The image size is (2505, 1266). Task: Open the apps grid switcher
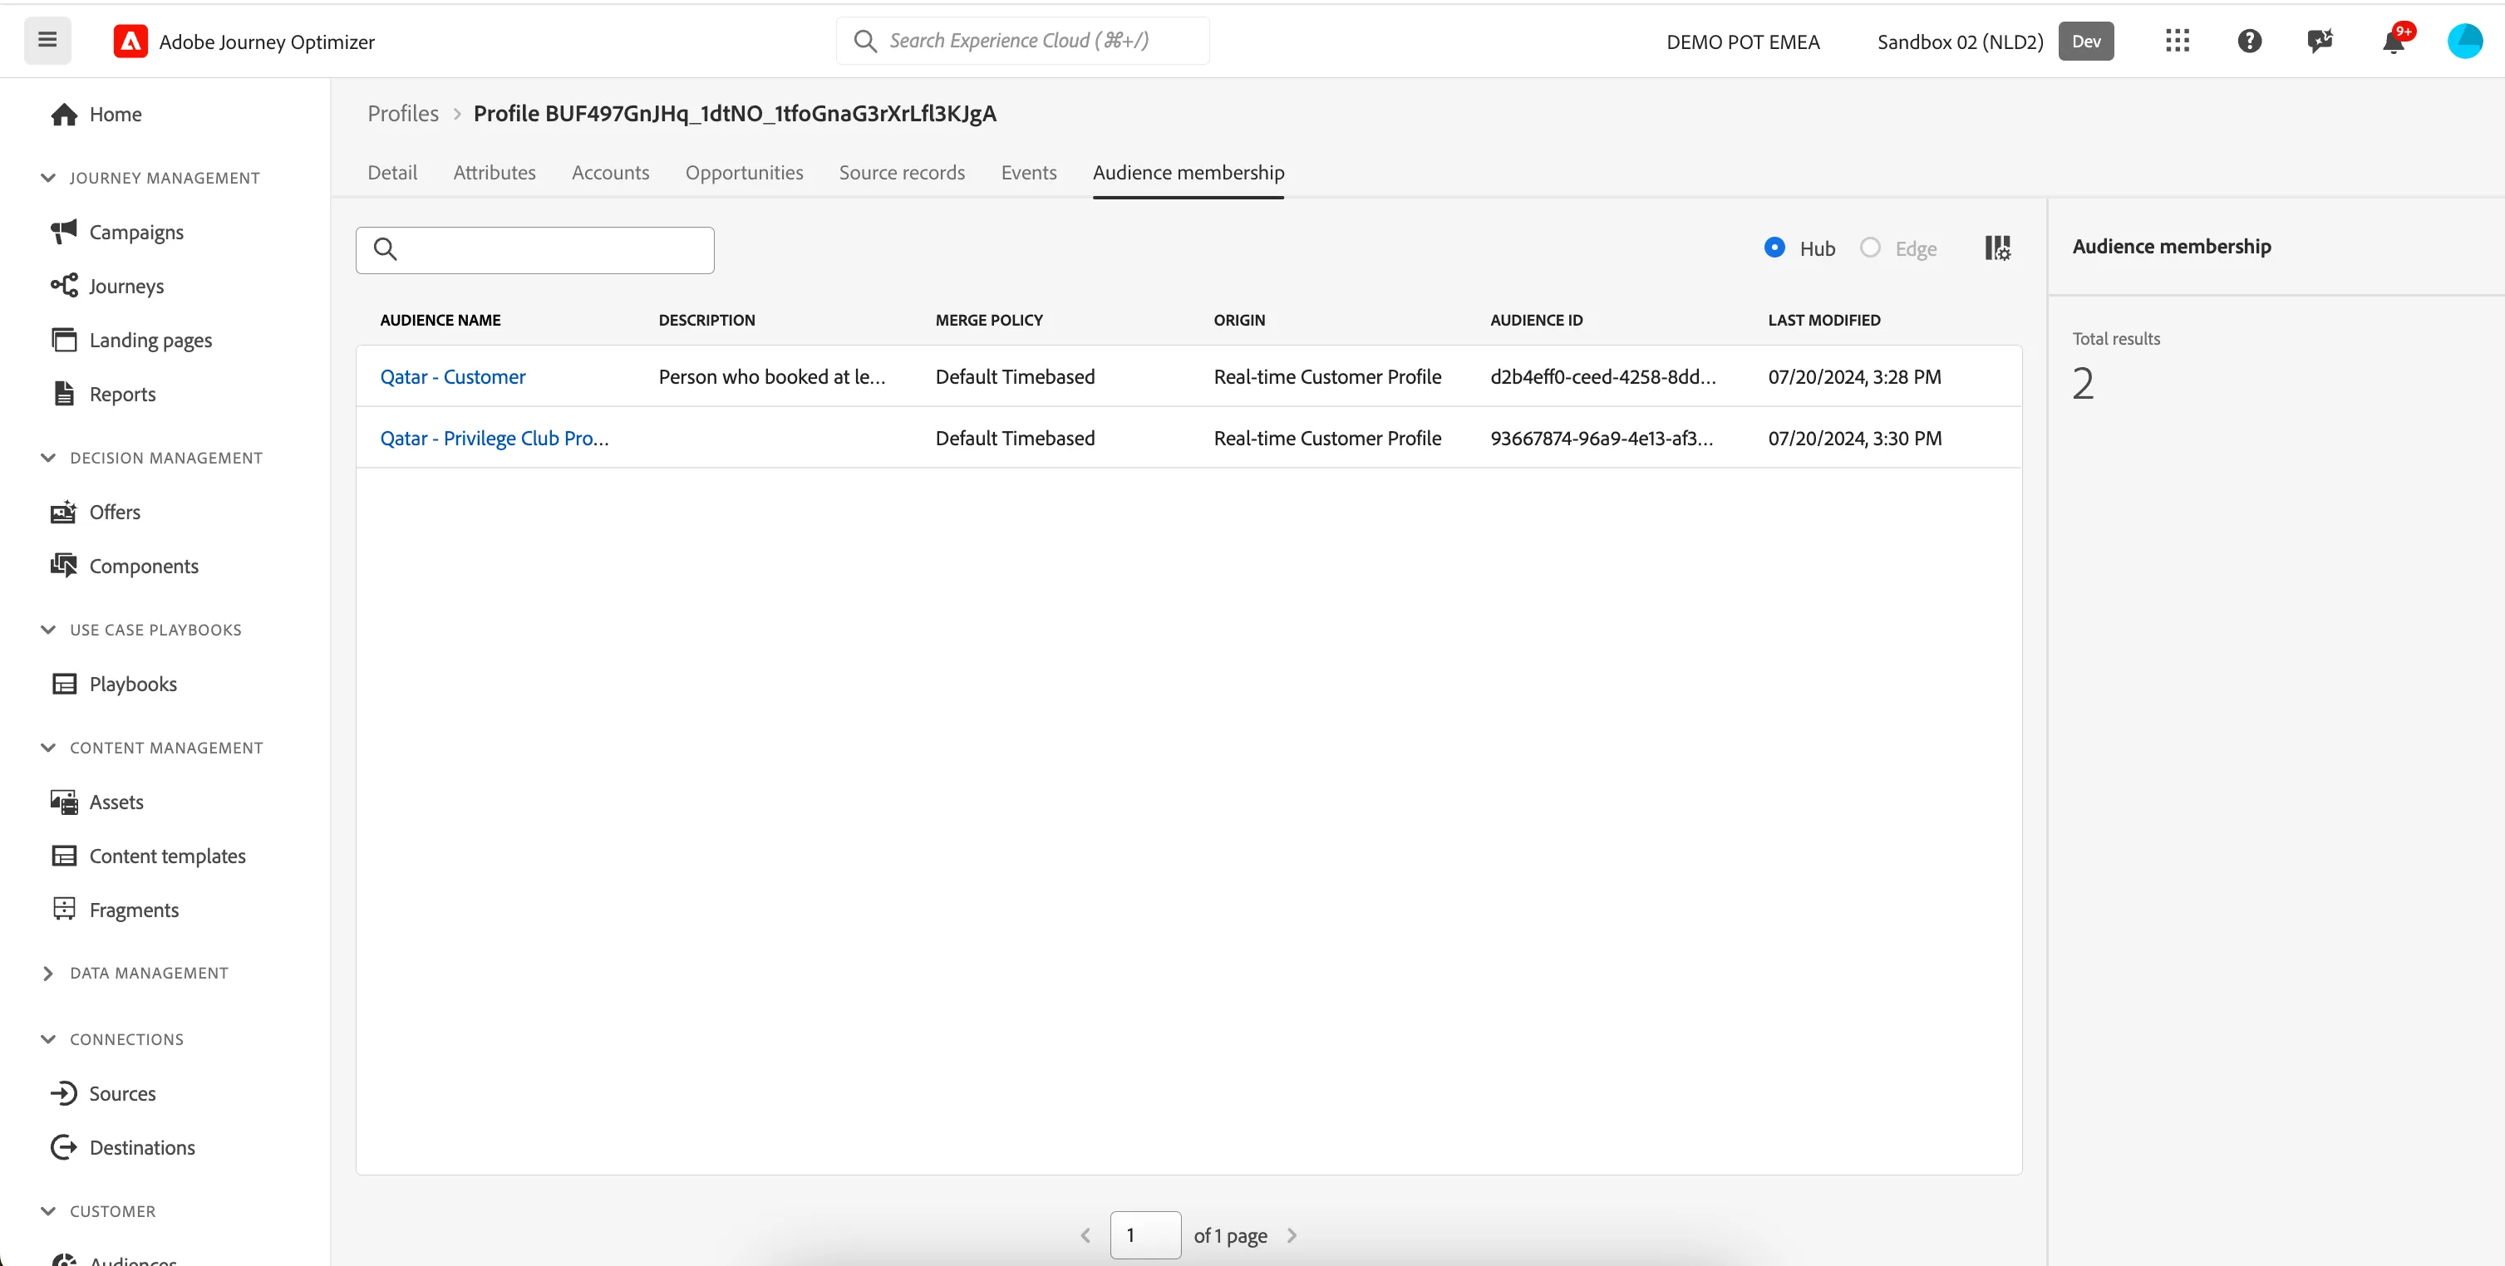coord(2178,41)
